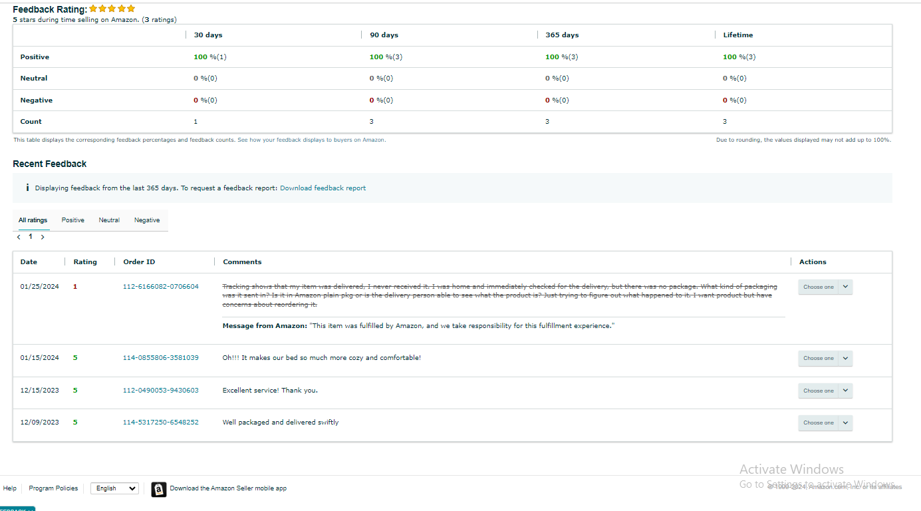Screen dimensions: 921x511
Task: Click the Negative row label in summary table
Action: (37, 100)
